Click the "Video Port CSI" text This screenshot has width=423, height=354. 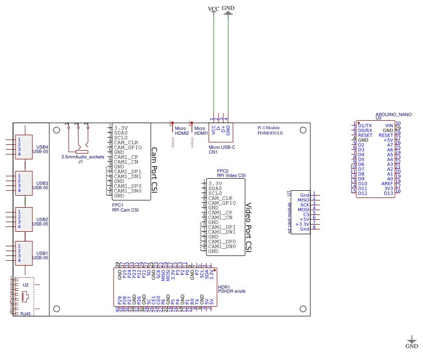click(249, 227)
